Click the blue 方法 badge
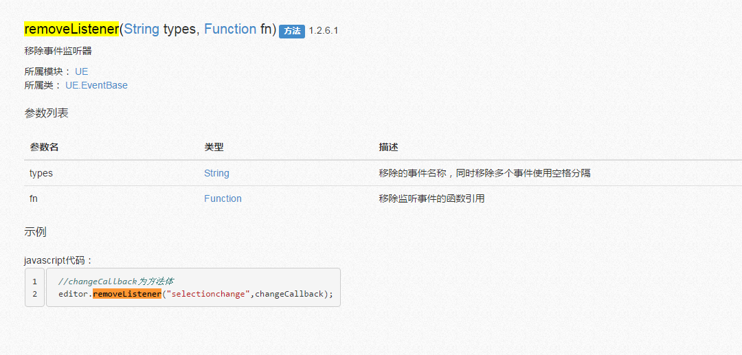 click(292, 31)
